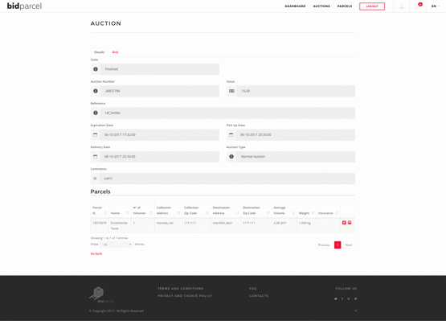Open the Vimeo icon in the footer
Viewport: 446px width, 321px height.
[x=355, y=298]
